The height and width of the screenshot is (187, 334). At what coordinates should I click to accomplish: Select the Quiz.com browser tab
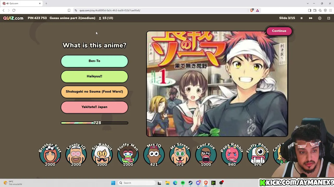tap(22, 3)
